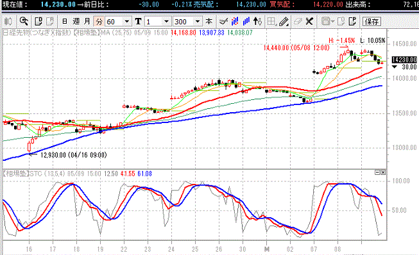The image size is (419, 255).
Task: Click the up-down arrows icon
Action: pos(257,21)
